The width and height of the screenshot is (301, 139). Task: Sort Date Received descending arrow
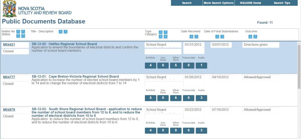pos(191,37)
